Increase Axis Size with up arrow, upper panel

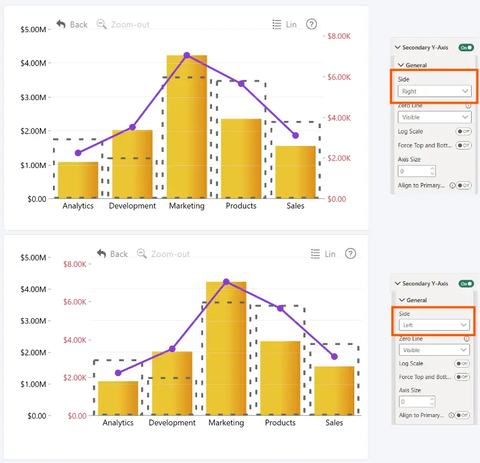[x=432, y=169]
